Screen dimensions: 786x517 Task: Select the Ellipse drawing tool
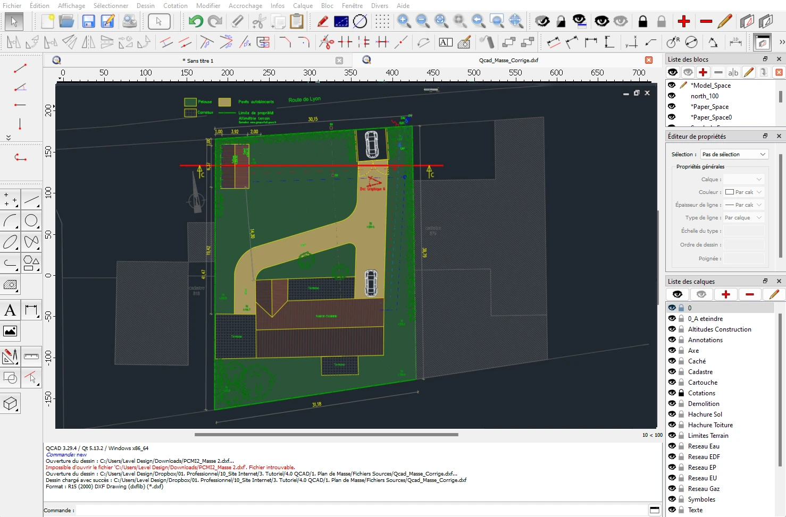[x=10, y=242]
